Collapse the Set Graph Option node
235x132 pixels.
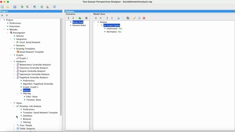98,25
